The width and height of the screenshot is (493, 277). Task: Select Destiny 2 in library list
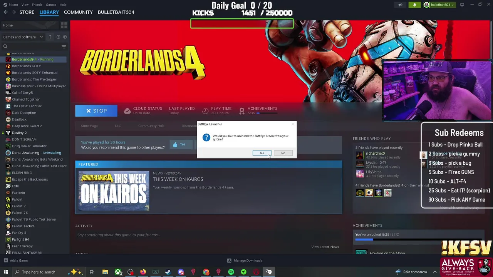pos(19,133)
